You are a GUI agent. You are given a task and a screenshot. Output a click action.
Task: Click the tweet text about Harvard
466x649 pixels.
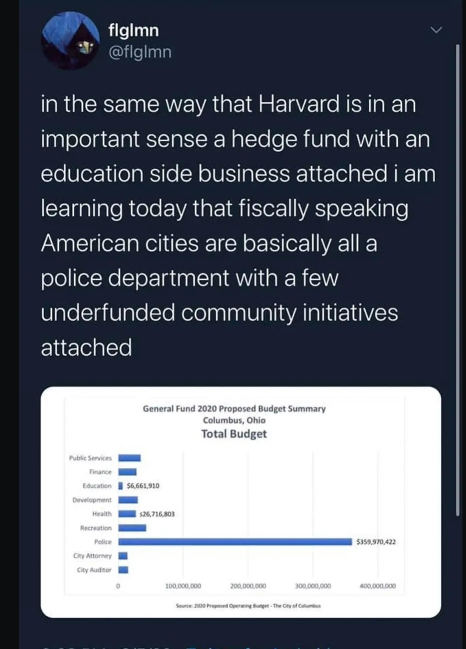coord(238,225)
